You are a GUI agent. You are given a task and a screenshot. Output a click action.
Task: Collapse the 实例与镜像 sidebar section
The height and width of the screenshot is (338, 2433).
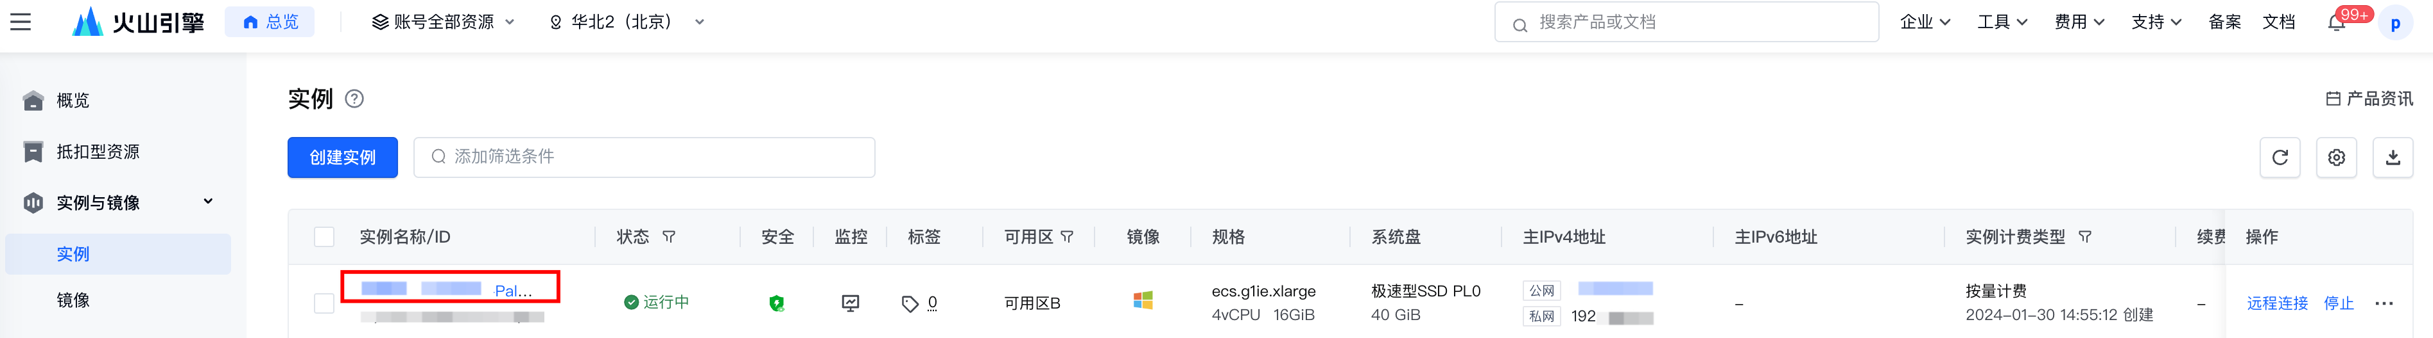[208, 202]
